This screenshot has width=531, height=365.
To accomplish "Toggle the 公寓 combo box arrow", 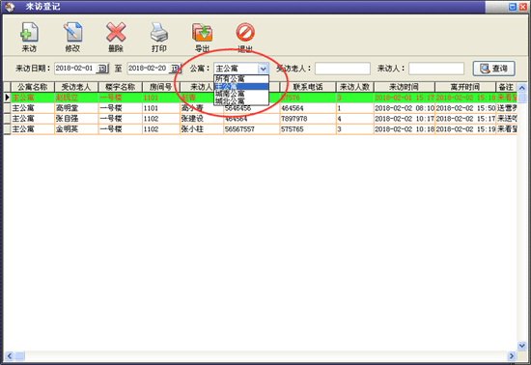I will coord(264,69).
